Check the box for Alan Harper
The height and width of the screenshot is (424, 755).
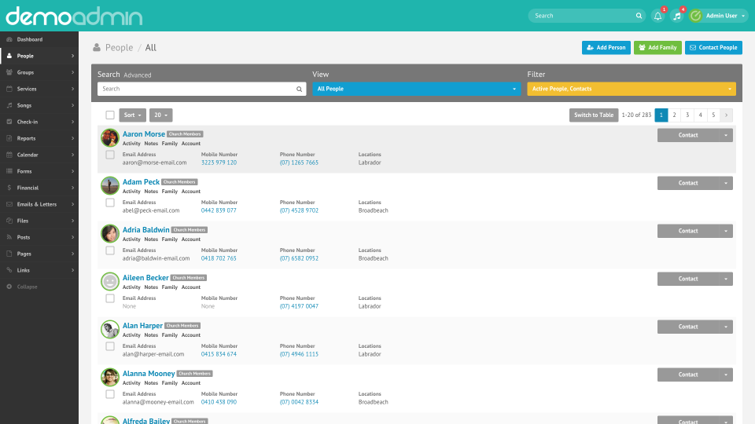tap(110, 346)
